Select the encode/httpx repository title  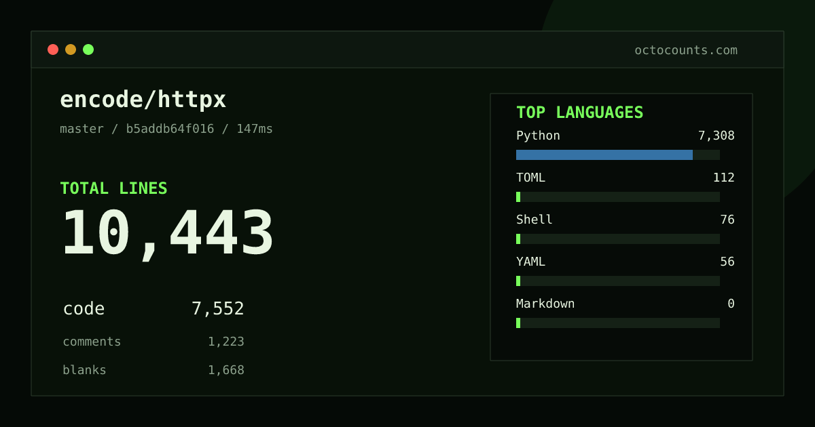pyautogui.click(x=143, y=100)
